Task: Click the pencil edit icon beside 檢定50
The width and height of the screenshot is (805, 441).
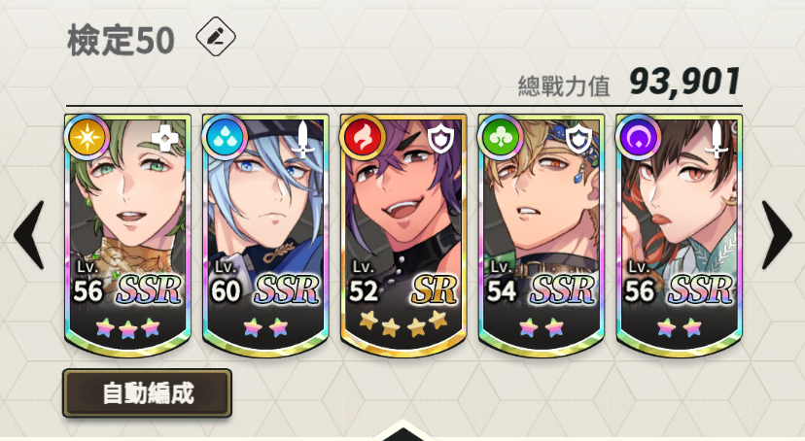Action: (216, 36)
